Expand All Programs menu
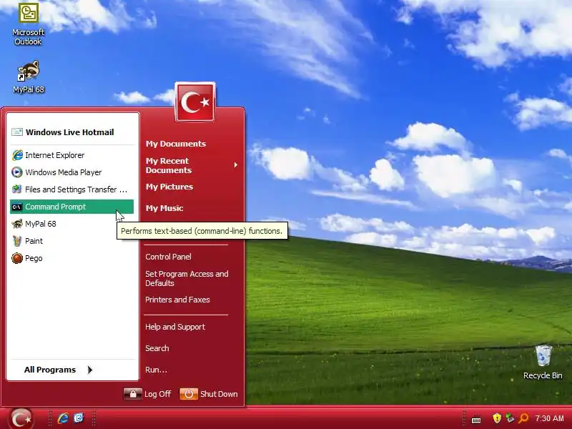Viewport: 572px width, 429px height. click(59, 370)
